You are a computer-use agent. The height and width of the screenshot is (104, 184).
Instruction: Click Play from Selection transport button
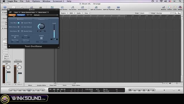click(15, 90)
